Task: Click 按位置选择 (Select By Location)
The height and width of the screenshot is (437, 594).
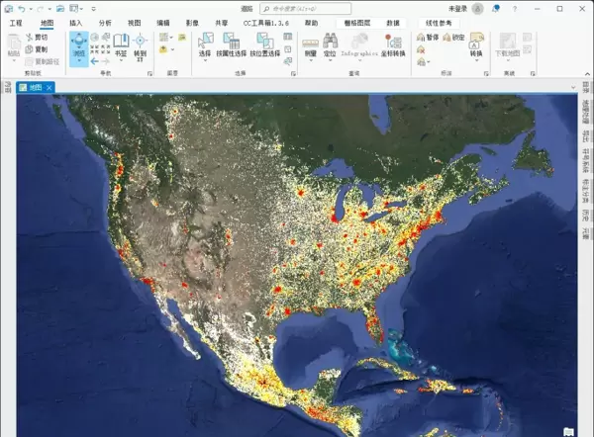Action: pos(266,45)
